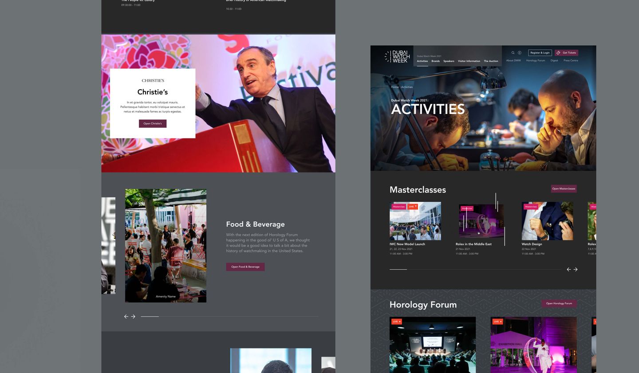639x373 pixels.
Task: Click the Open Masterclasses button
Action: [x=564, y=188]
